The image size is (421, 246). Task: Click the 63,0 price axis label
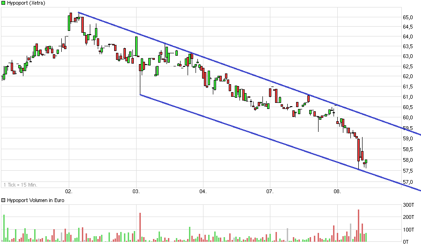[408, 57]
